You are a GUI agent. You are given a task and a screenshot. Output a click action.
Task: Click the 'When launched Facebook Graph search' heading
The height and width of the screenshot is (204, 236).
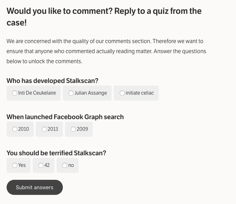[65, 117]
